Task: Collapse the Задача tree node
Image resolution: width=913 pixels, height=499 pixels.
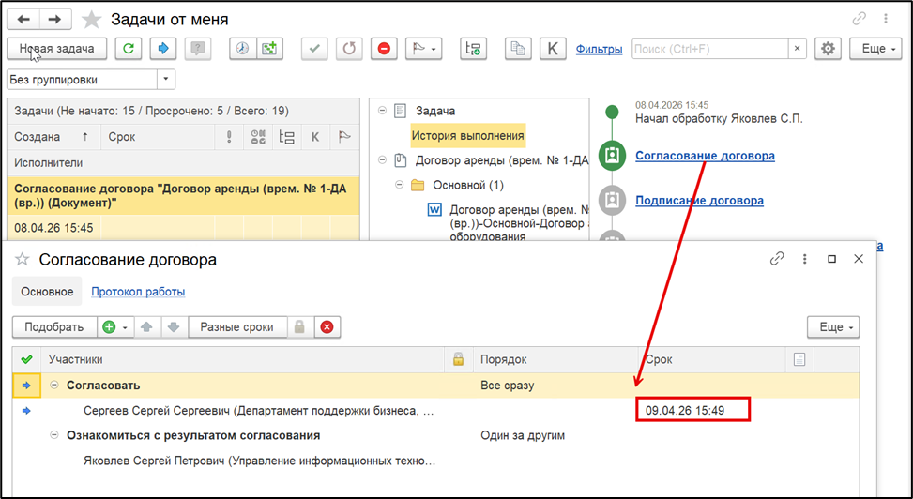Action: (383, 110)
